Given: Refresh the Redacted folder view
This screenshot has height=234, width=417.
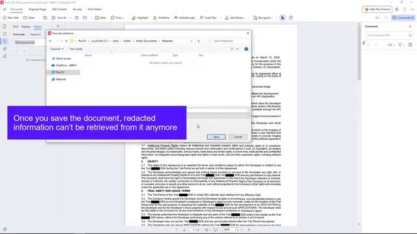Looking at the screenshot, I should [x=198, y=41].
